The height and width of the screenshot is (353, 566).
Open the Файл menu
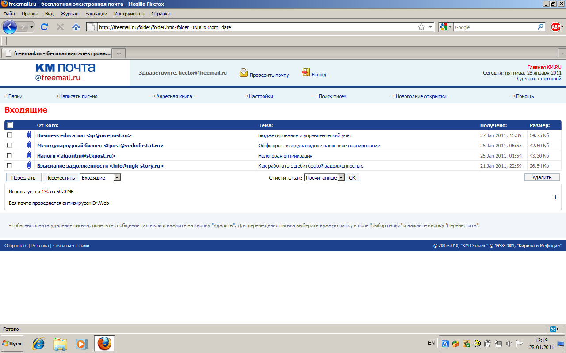9,14
